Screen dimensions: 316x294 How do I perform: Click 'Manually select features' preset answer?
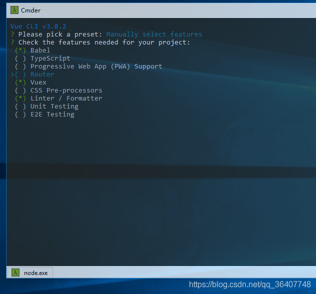tap(154, 34)
